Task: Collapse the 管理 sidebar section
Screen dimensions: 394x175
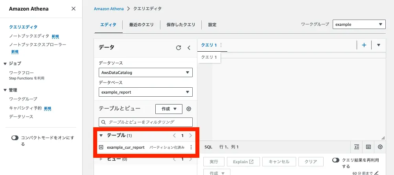Action: (x=5, y=90)
